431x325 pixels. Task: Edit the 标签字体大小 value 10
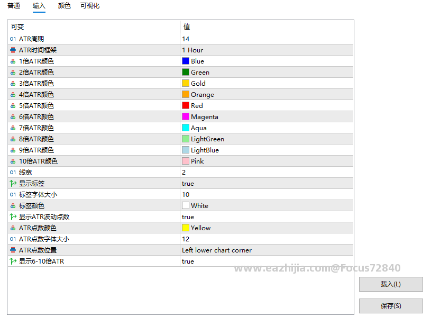pos(267,195)
